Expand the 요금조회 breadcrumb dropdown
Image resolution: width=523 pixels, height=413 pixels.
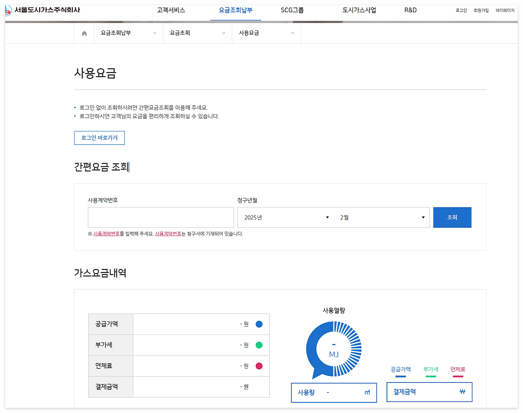[197, 33]
